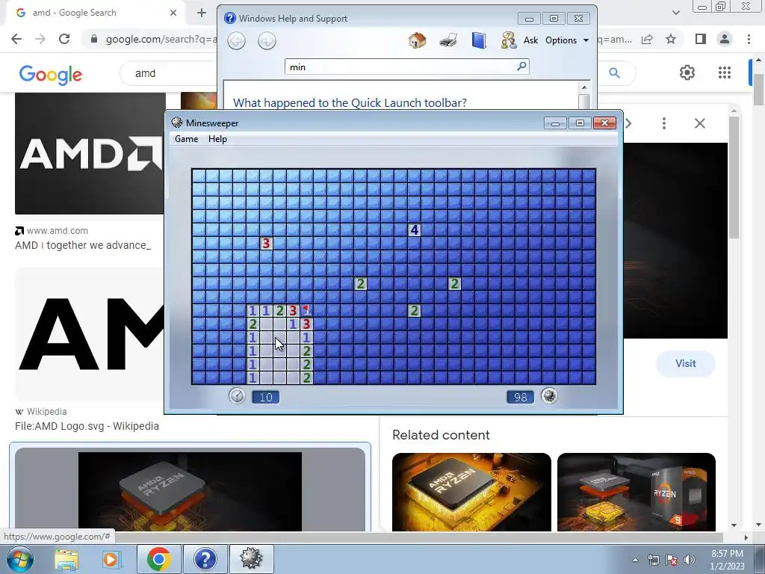Viewport: 765px width, 574px height.
Task: Open the Game menu in Minesweeper
Action: [x=186, y=139]
